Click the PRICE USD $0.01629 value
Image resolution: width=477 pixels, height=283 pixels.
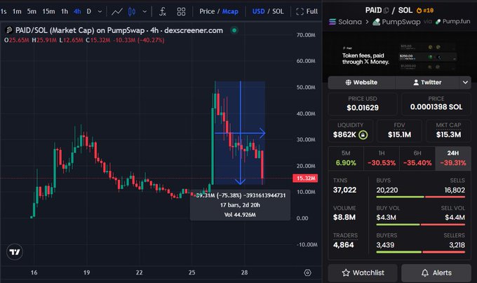click(363, 108)
